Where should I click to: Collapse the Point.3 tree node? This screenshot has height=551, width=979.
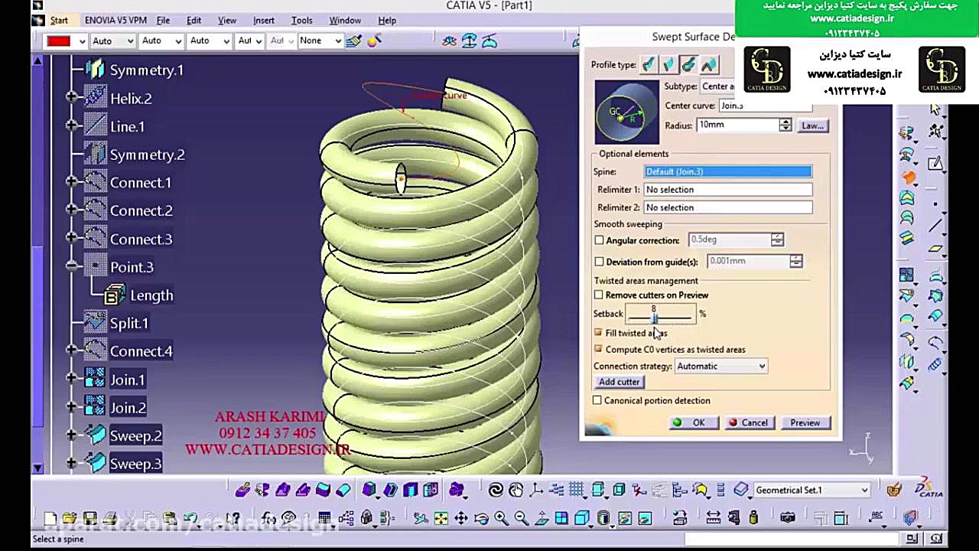point(71,266)
